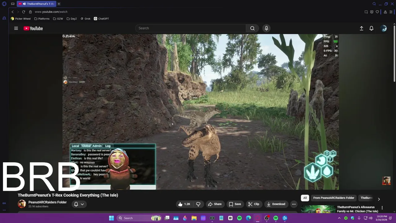Open the YouTube hamburger guide menu
Viewport: 396px width, 223px height.
[16, 28]
